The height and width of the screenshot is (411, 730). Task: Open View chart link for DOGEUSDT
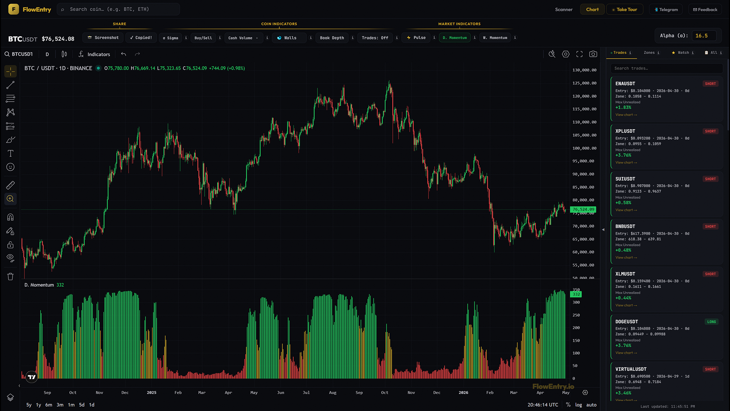(626, 353)
